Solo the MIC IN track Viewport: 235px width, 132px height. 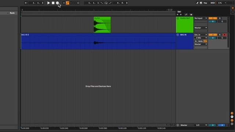coord(220,34)
